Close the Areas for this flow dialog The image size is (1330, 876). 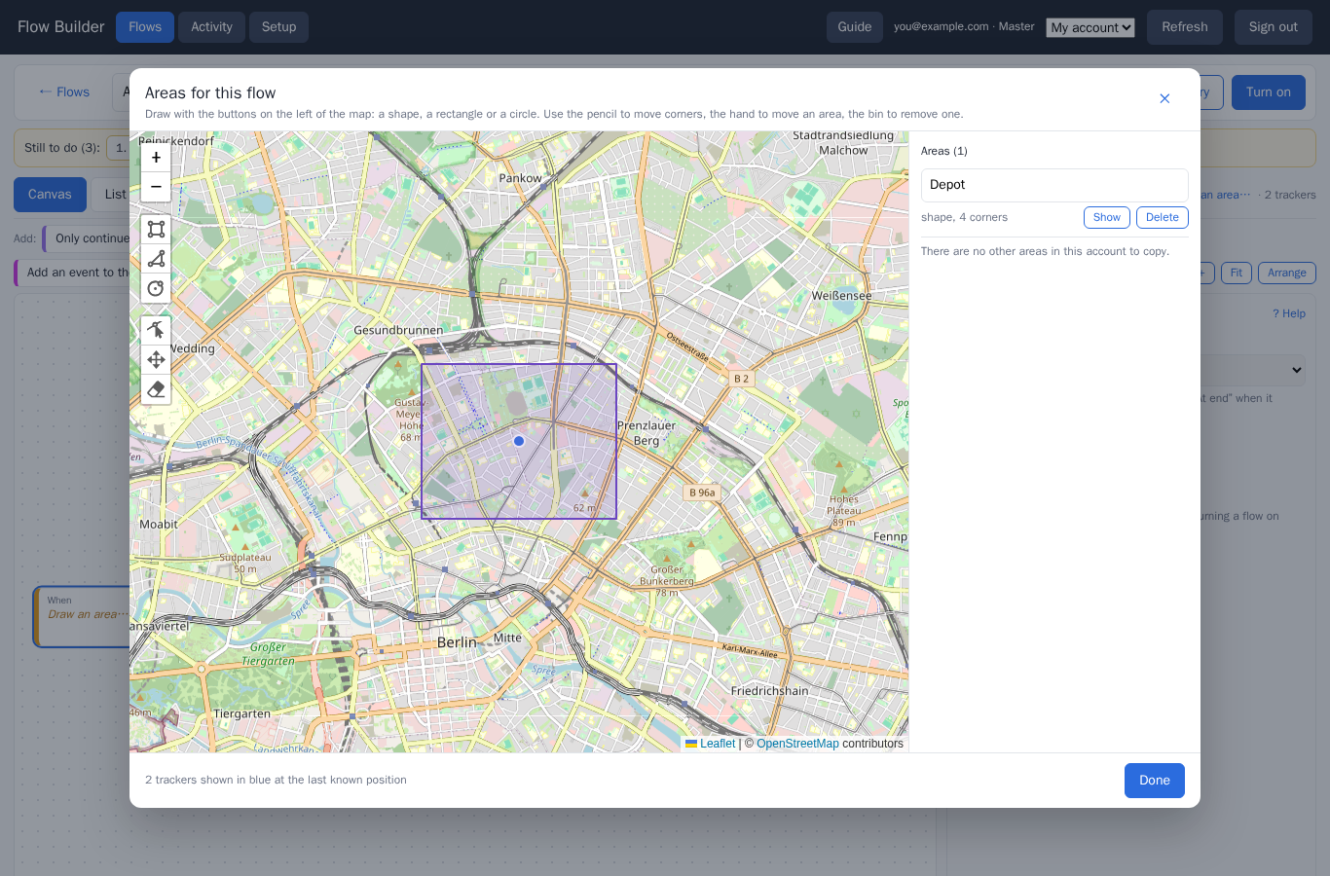[x=1164, y=98]
